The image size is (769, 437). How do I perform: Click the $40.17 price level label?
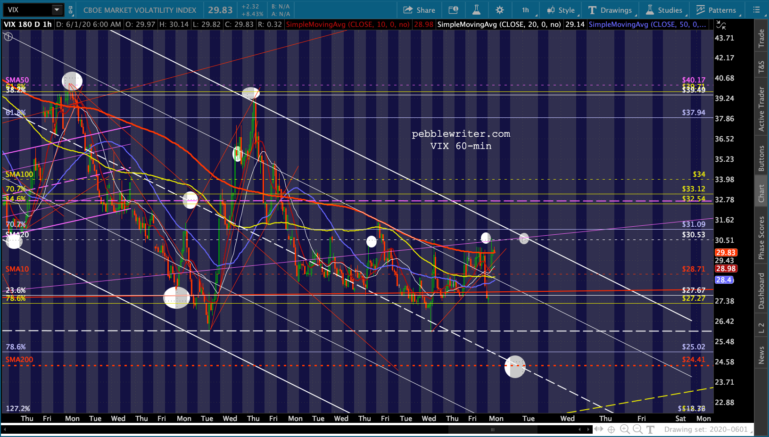(694, 80)
